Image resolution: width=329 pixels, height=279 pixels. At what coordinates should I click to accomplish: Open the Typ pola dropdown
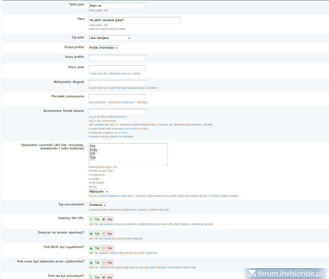[109, 38]
